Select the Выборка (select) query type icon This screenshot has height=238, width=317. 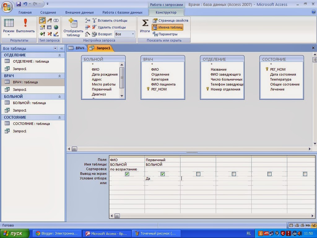pyautogui.click(x=42, y=20)
